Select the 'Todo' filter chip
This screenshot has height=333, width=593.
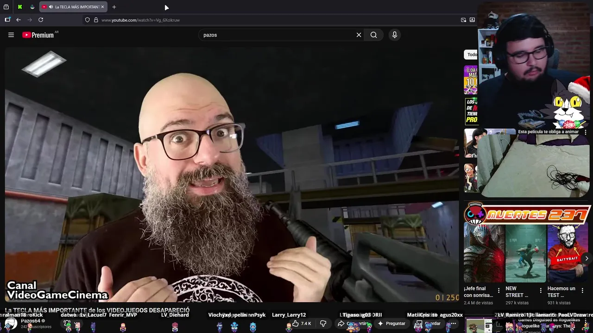coord(472,55)
